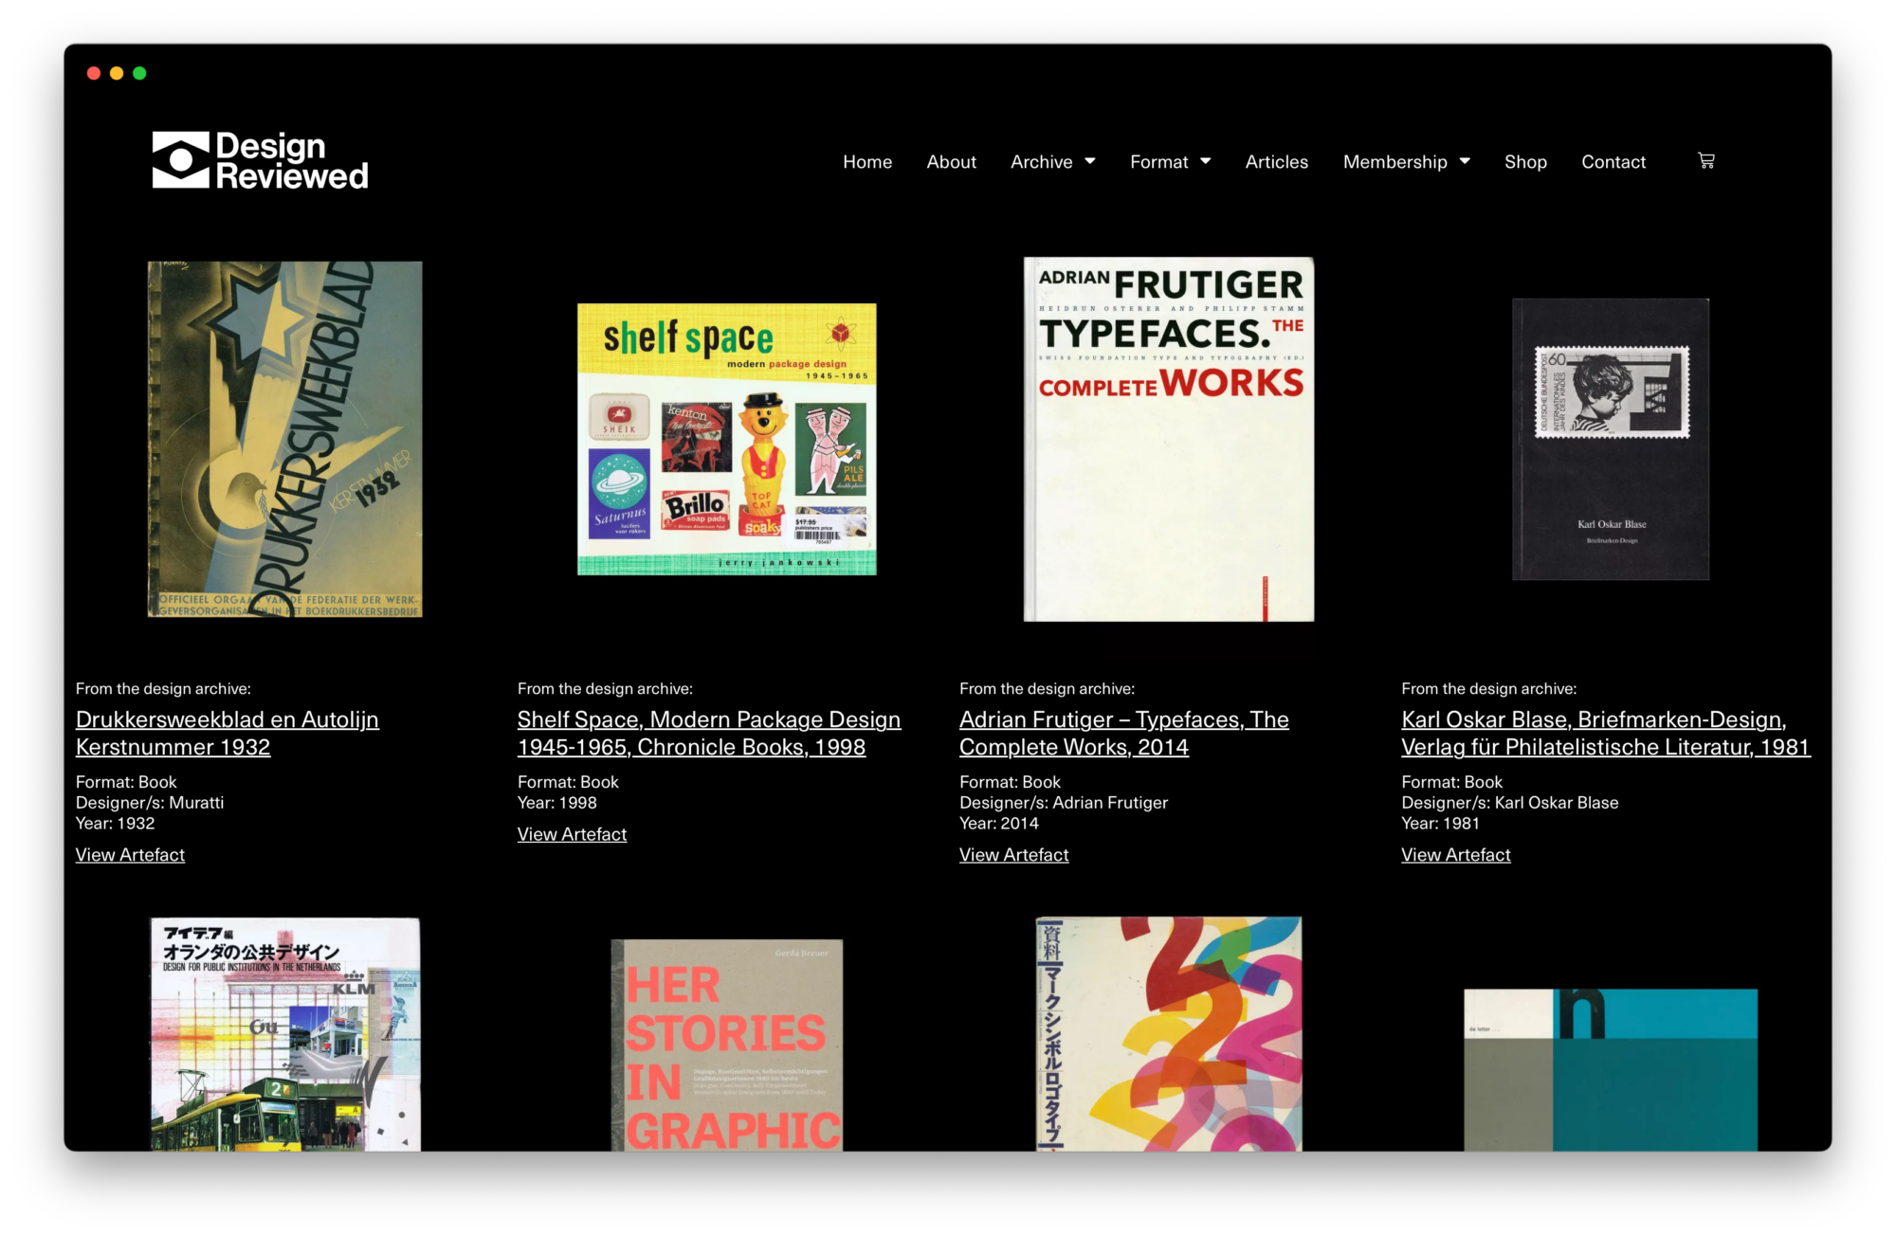Click 'Designer/s: Karl Oskar Blase' text

1510,803
